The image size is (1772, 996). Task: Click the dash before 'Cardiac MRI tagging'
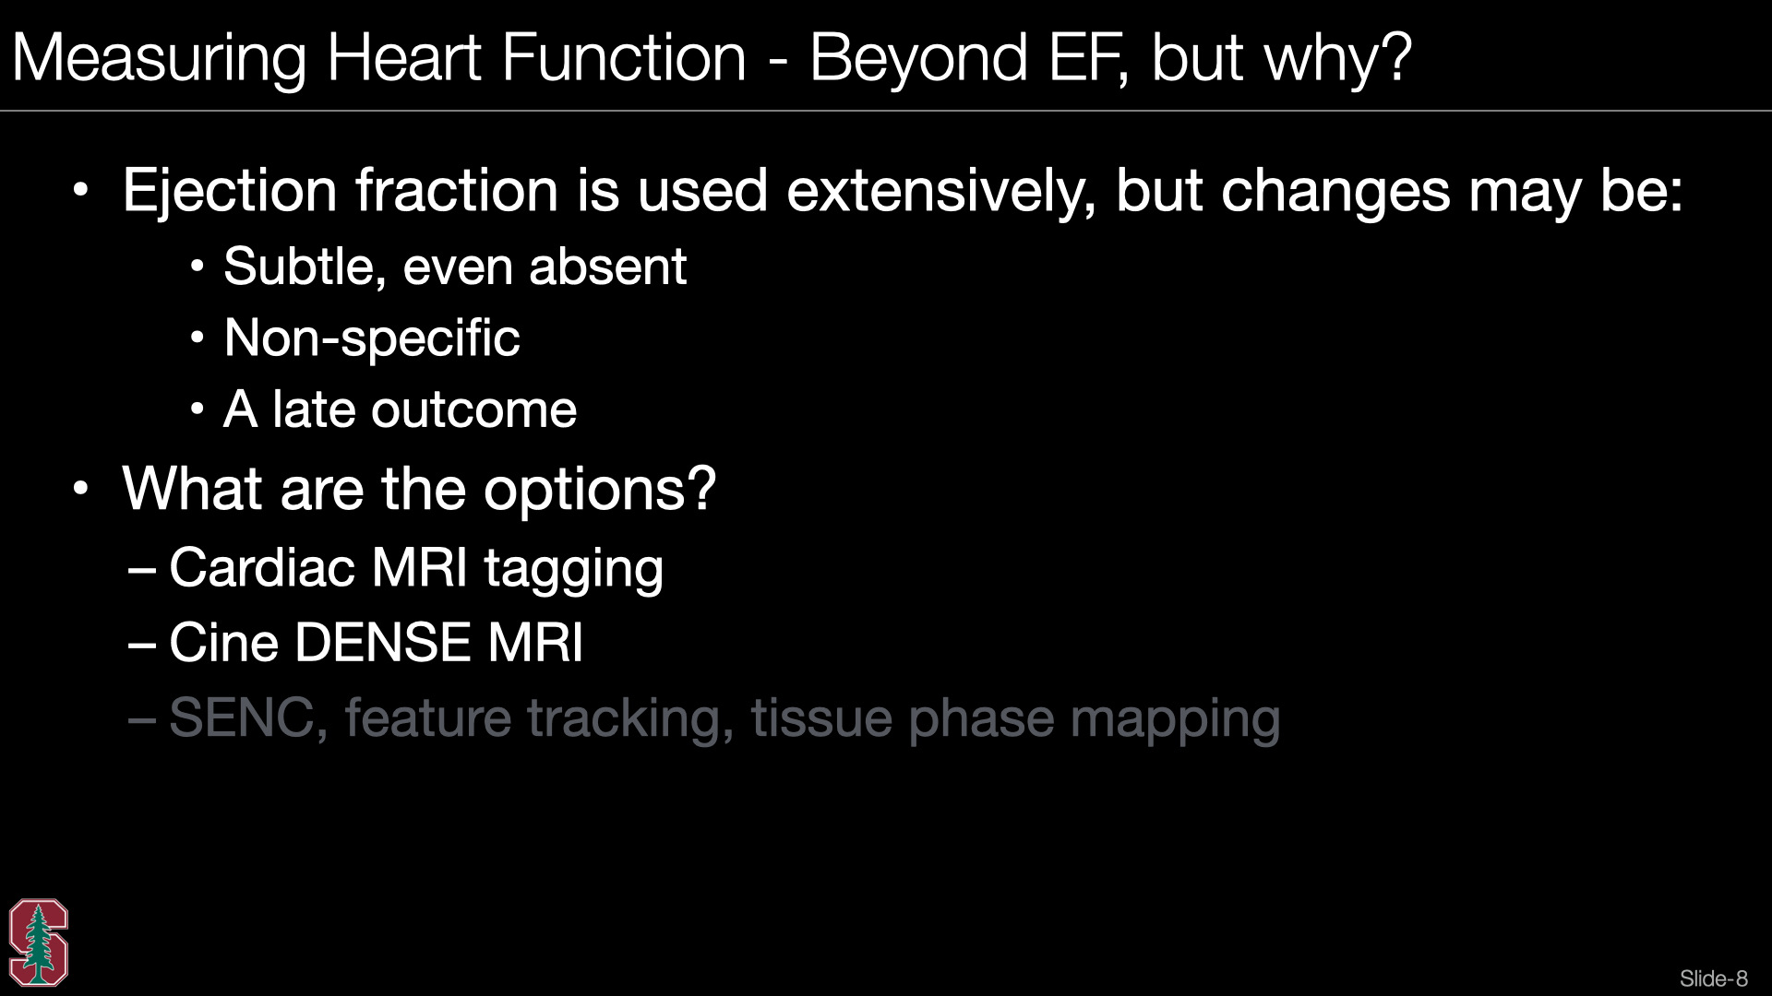point(142,569)
